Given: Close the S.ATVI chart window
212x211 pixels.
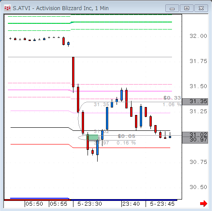Looking at the screenshot, I should click(201, 8).
